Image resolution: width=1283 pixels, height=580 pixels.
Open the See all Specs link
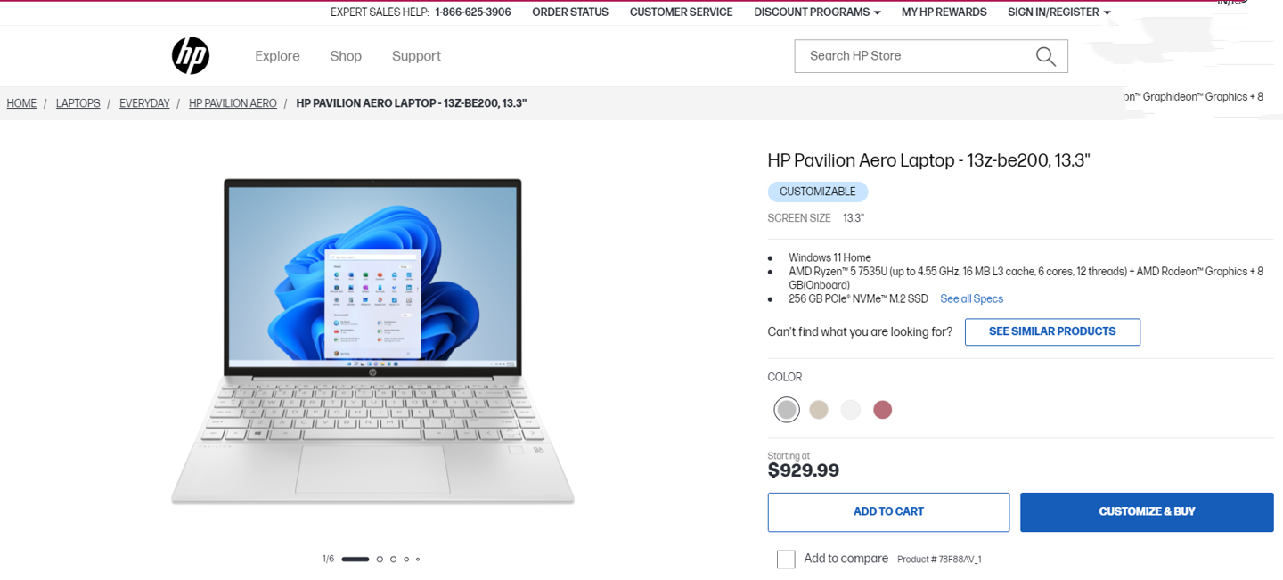pyautogui.click(x=971, y=299)
